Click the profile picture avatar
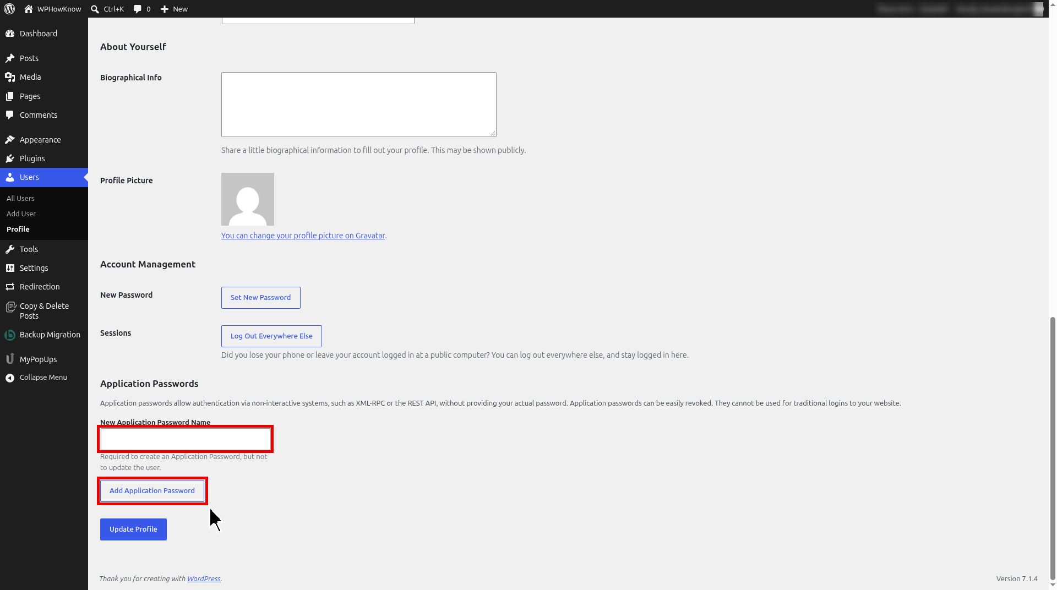 tap(248, 199)
